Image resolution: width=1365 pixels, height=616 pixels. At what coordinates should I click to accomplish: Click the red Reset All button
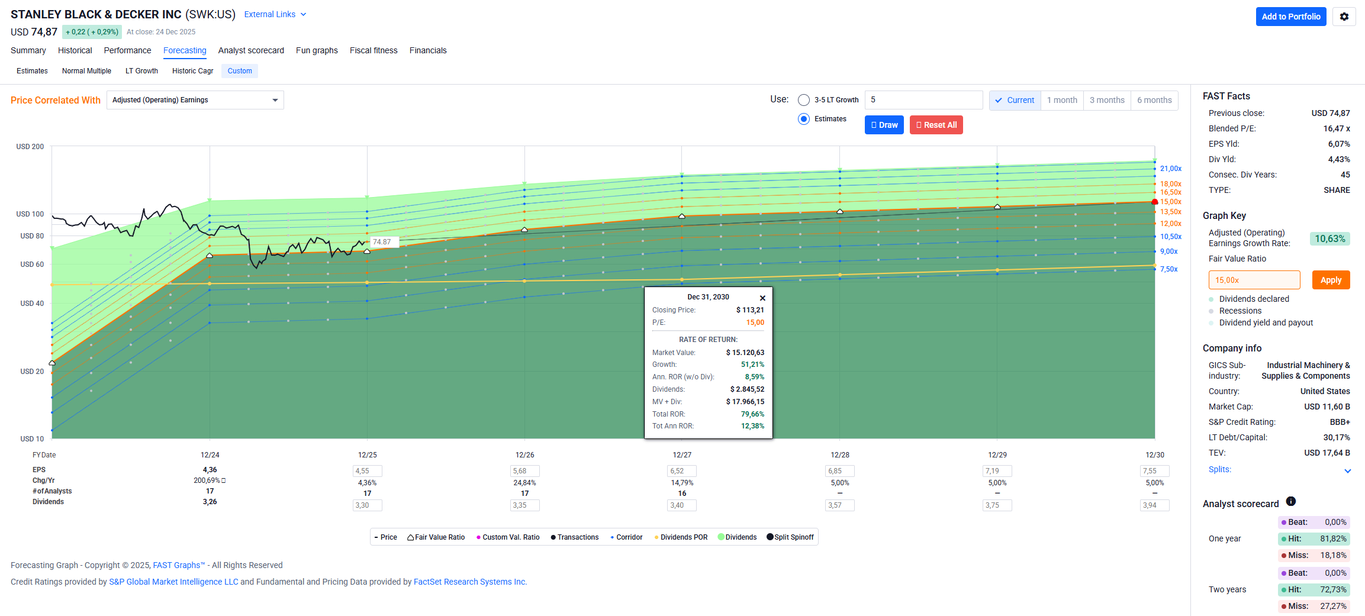tap(936, 125)
